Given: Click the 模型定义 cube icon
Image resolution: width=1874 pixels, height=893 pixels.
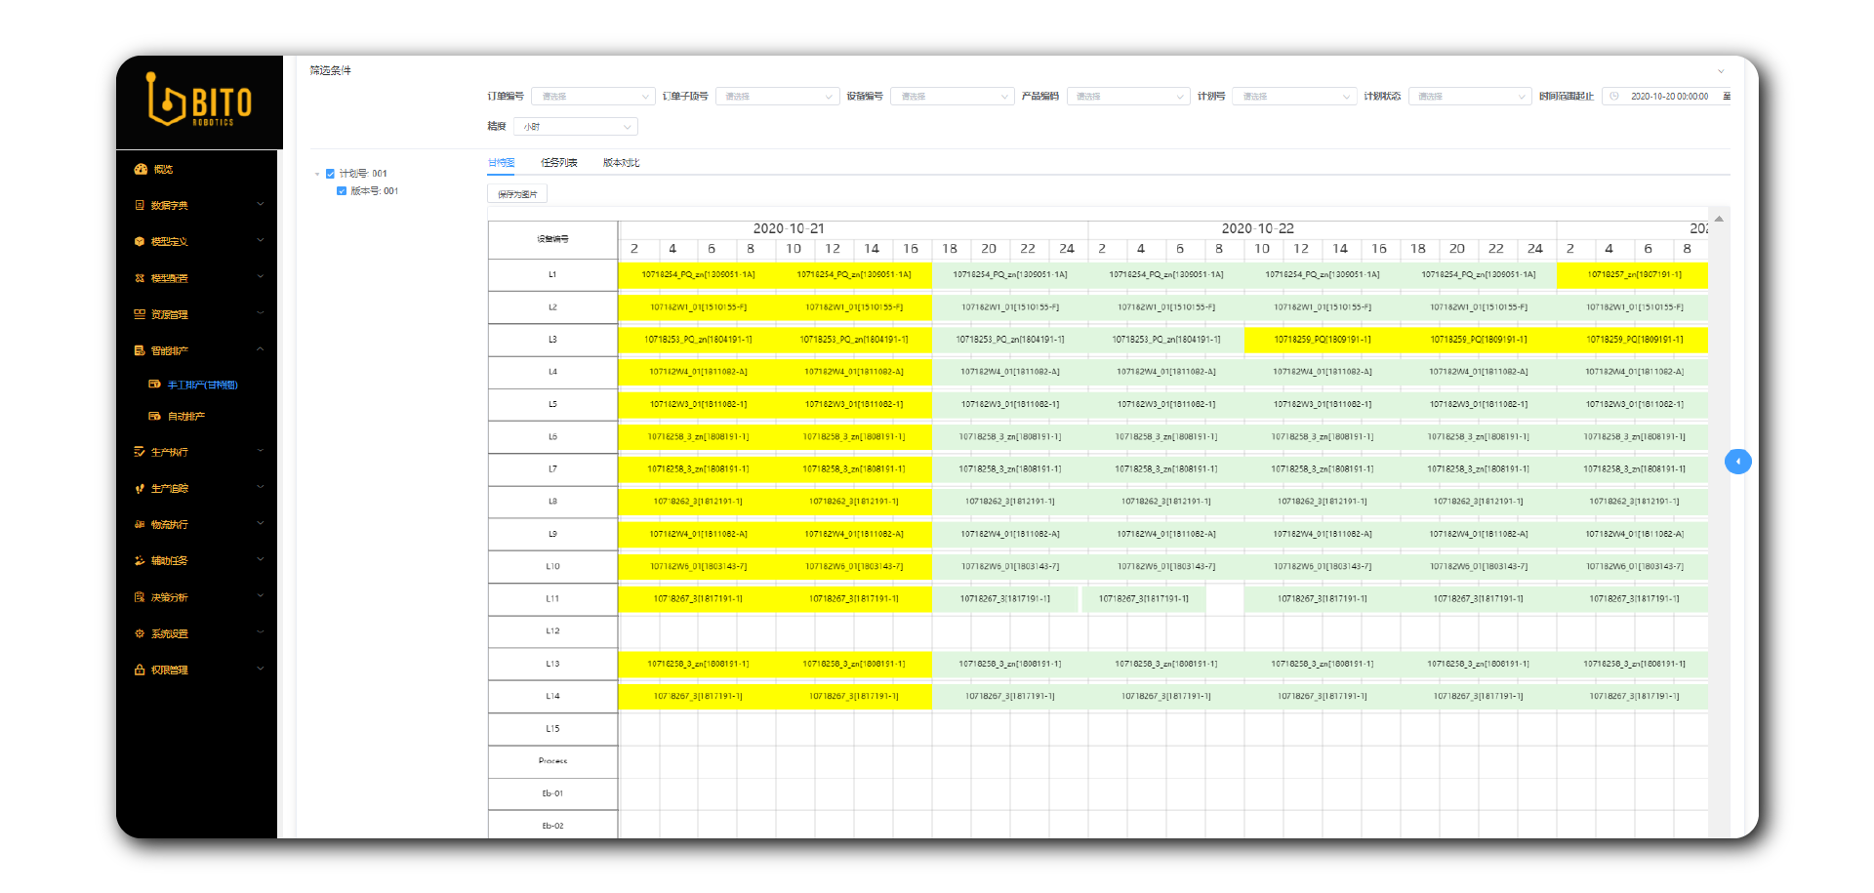Looking at the screenshot, I should pyautogui.click(x=140, y=242).
